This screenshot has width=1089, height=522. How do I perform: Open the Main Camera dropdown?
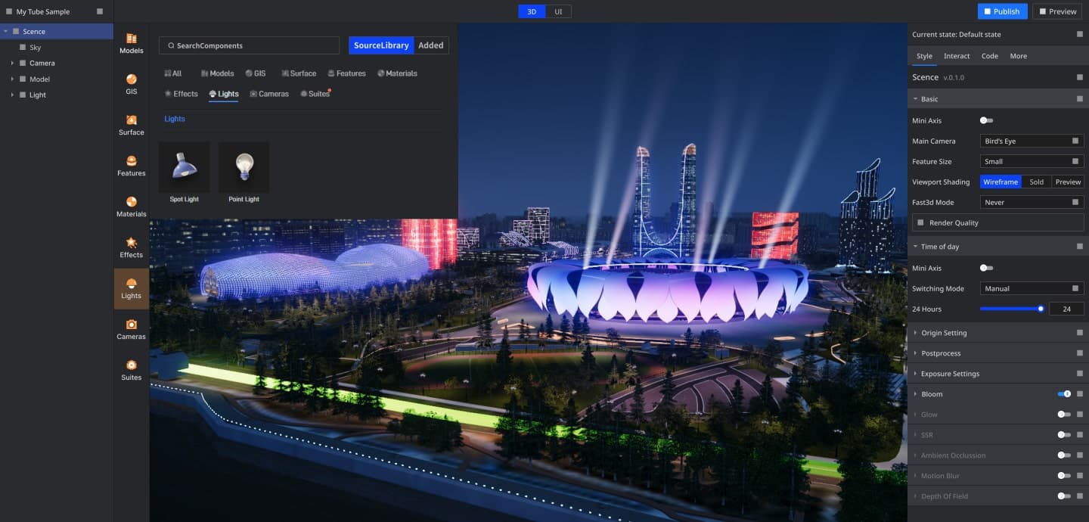point(1032,141)
